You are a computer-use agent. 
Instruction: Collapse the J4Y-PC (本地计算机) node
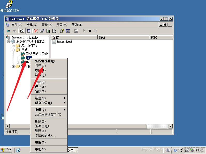[x=9, y=42]
